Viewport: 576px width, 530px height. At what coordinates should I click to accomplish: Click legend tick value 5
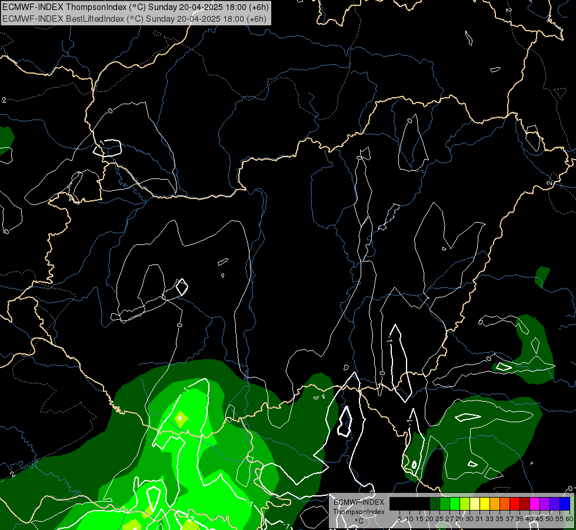coord(399,519)
